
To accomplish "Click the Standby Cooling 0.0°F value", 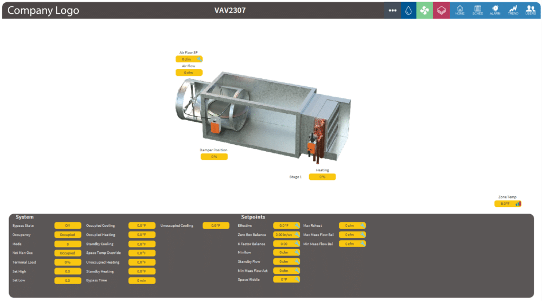I will pyautogui.click(x=142, y=244).
